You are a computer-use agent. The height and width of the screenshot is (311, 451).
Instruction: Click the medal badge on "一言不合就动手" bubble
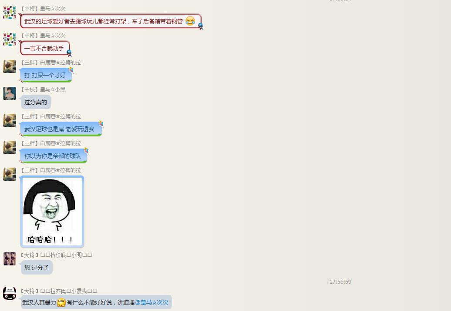pyautogui.click(x=69, y=52)
